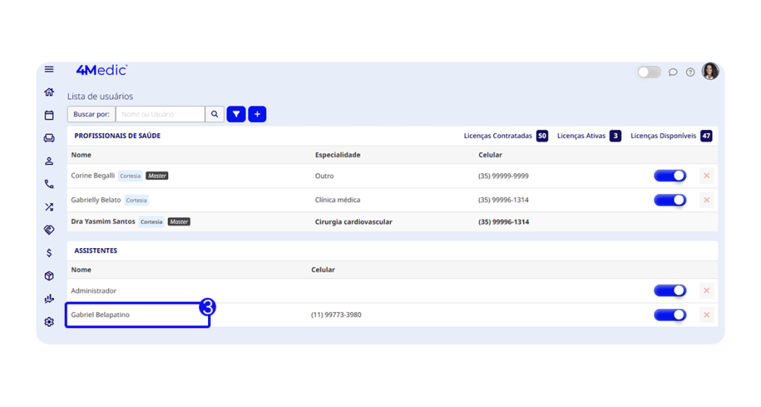Image resolution: width=761 pixels, height=407 pixels.
Task: Click the magnifier search button
Action: 215,114
